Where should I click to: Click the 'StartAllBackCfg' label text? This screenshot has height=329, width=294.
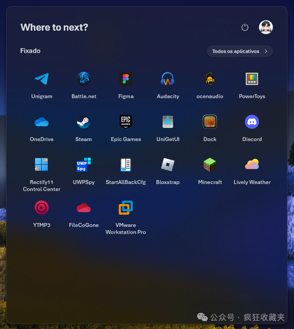coord(126,182)
